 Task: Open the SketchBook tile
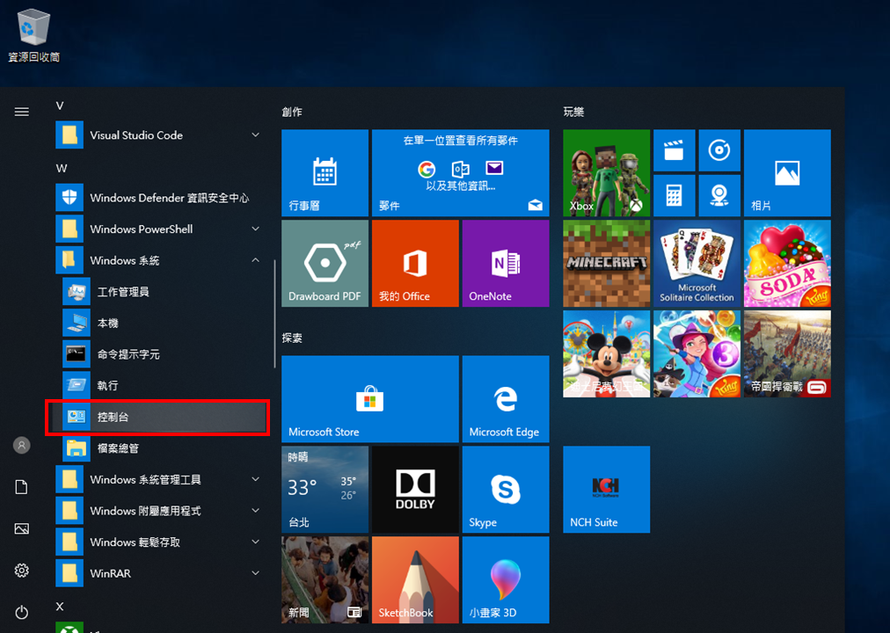coord(415,579)
